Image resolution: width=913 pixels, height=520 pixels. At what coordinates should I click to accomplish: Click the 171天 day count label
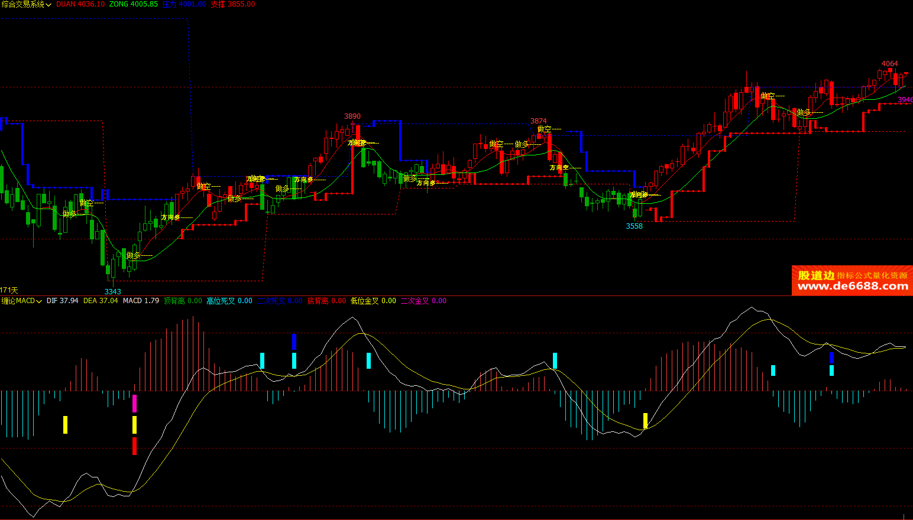click(9, 290)
